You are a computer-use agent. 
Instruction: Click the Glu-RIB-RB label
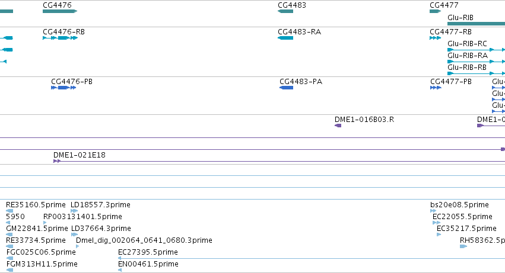[467, 68]
